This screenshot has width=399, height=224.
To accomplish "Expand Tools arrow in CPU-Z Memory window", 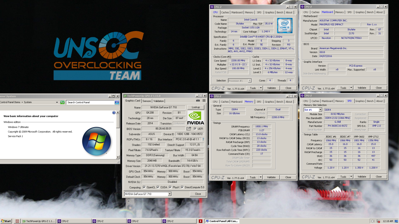I will (x=261, y=177).
